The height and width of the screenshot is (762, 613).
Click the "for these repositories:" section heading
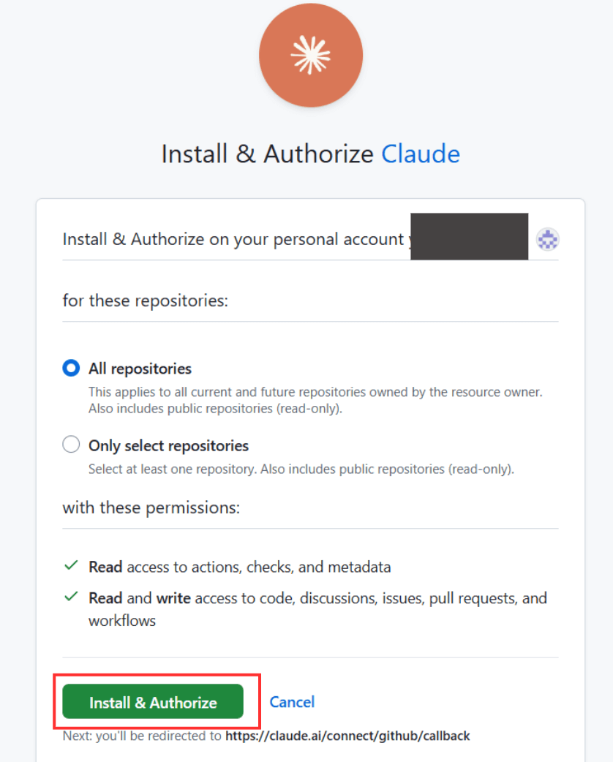(x=146, y=301)
